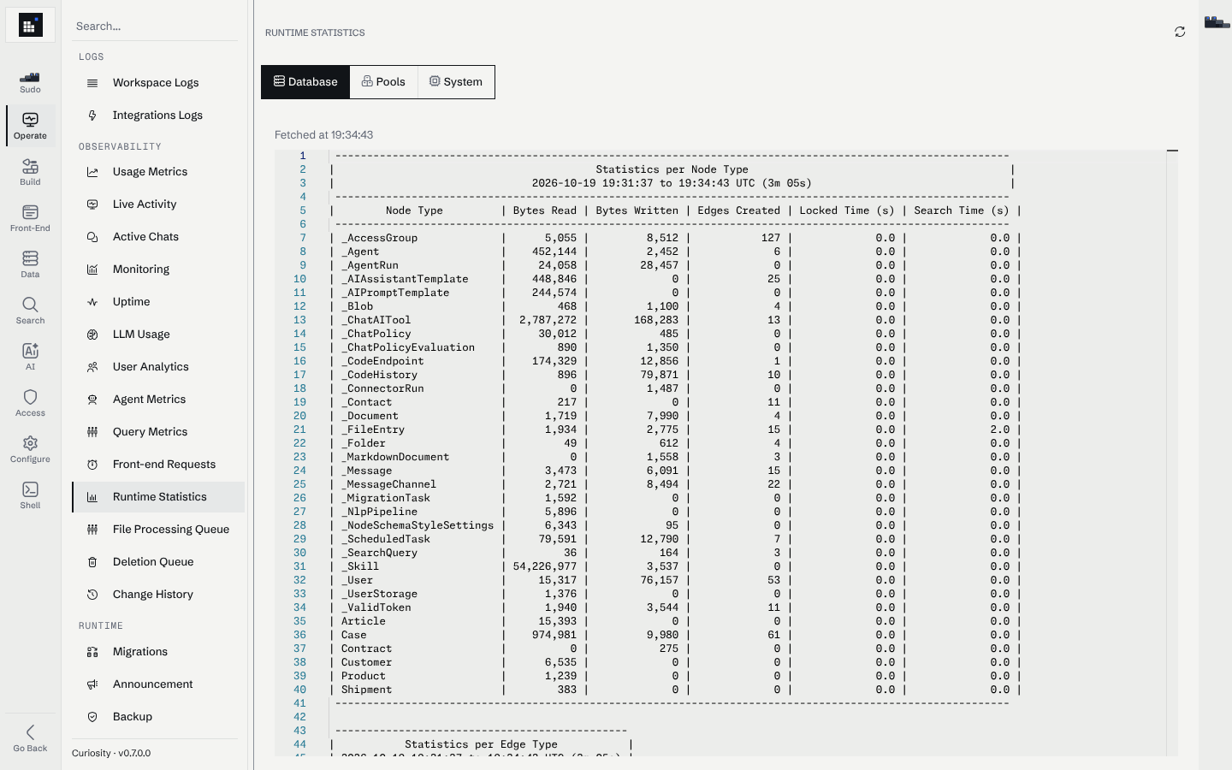Click the Change History clock icon

point(92,595)
